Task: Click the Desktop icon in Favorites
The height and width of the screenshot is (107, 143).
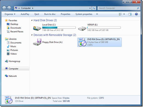Action: [x=8, y=24]
